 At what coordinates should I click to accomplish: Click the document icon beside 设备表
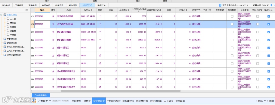click(8, 31)
